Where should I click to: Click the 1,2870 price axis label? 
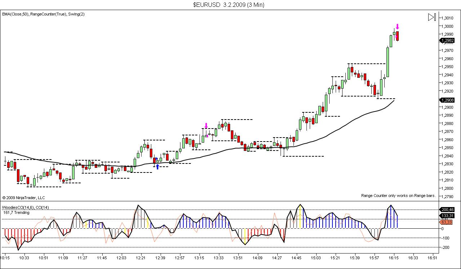point(447,131)
